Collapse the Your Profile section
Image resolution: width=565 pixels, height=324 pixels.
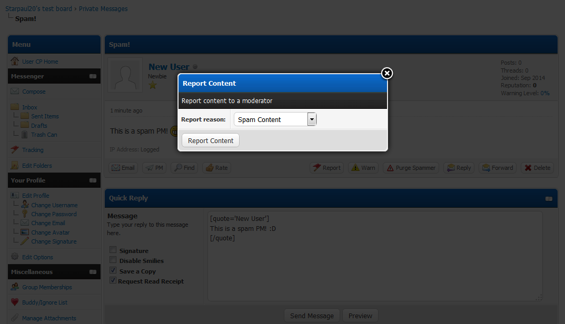click(93, 180)
